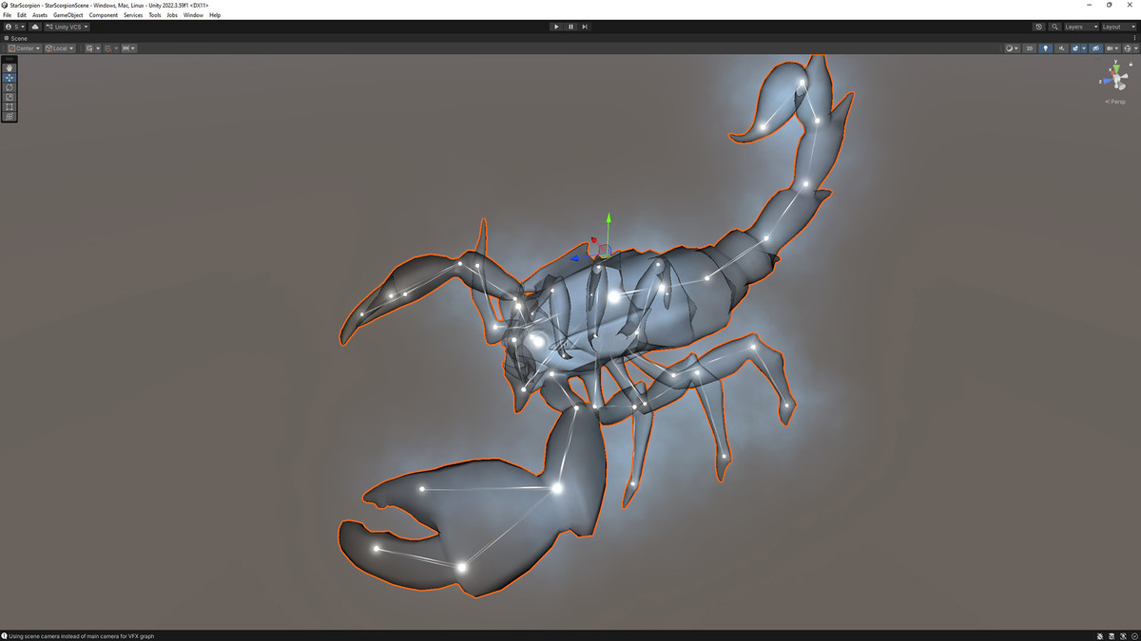Pause the game playback
Image resolution: width=1141 pixels, height=641 pixels.
click(x=570, y=27)
